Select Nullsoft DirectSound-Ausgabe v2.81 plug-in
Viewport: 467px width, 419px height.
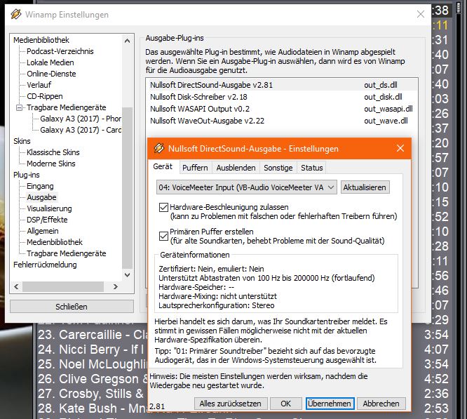click(281, 85)
